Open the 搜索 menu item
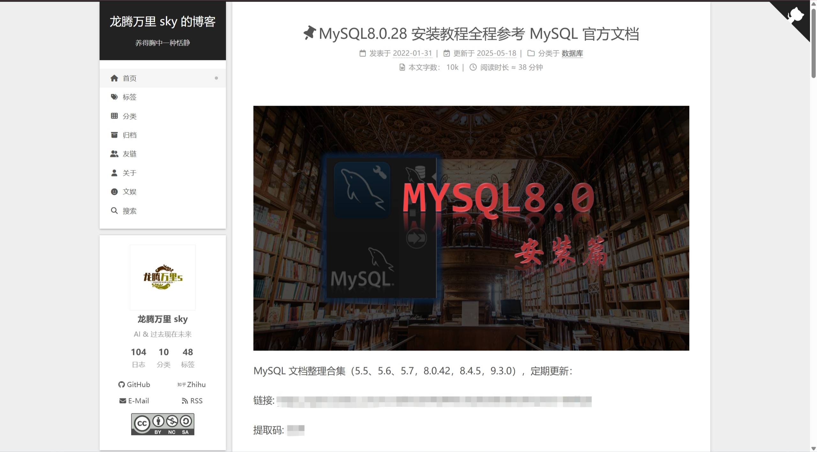 coord(163,211)
